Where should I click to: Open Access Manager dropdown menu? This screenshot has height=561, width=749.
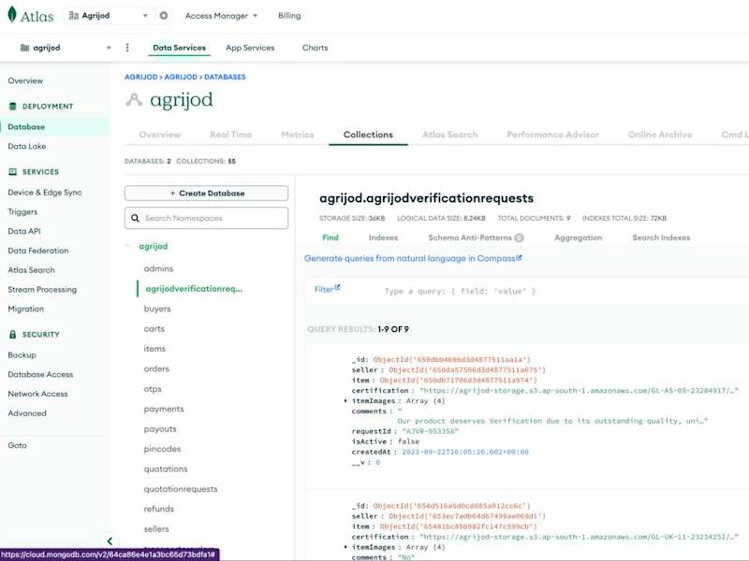[222, 16]
